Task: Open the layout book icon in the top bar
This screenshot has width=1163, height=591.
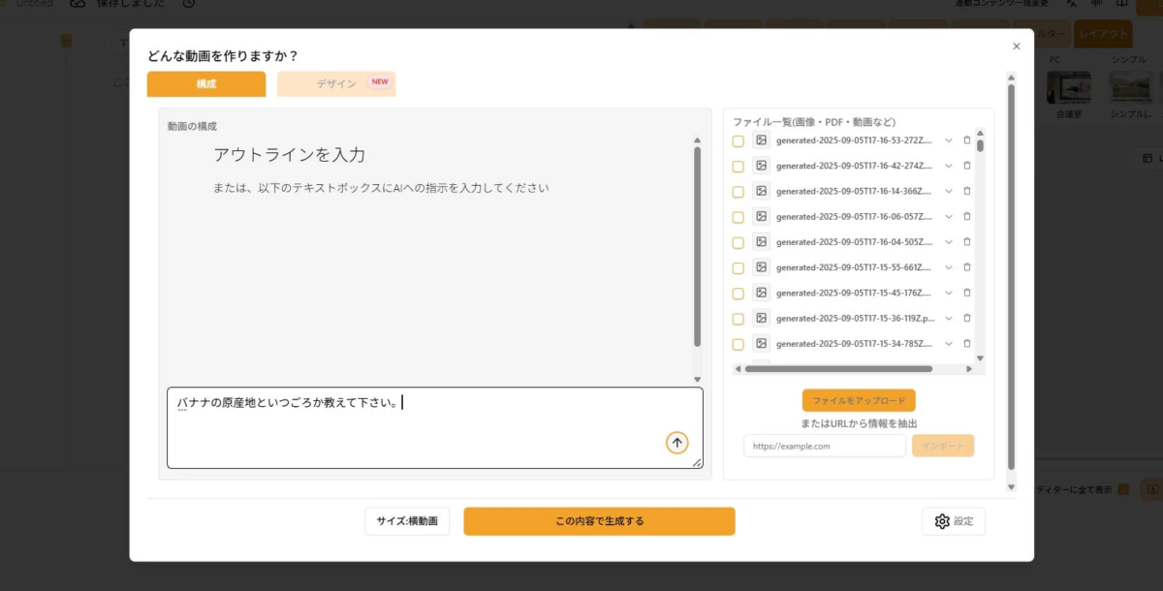Action: point(1122,4)
